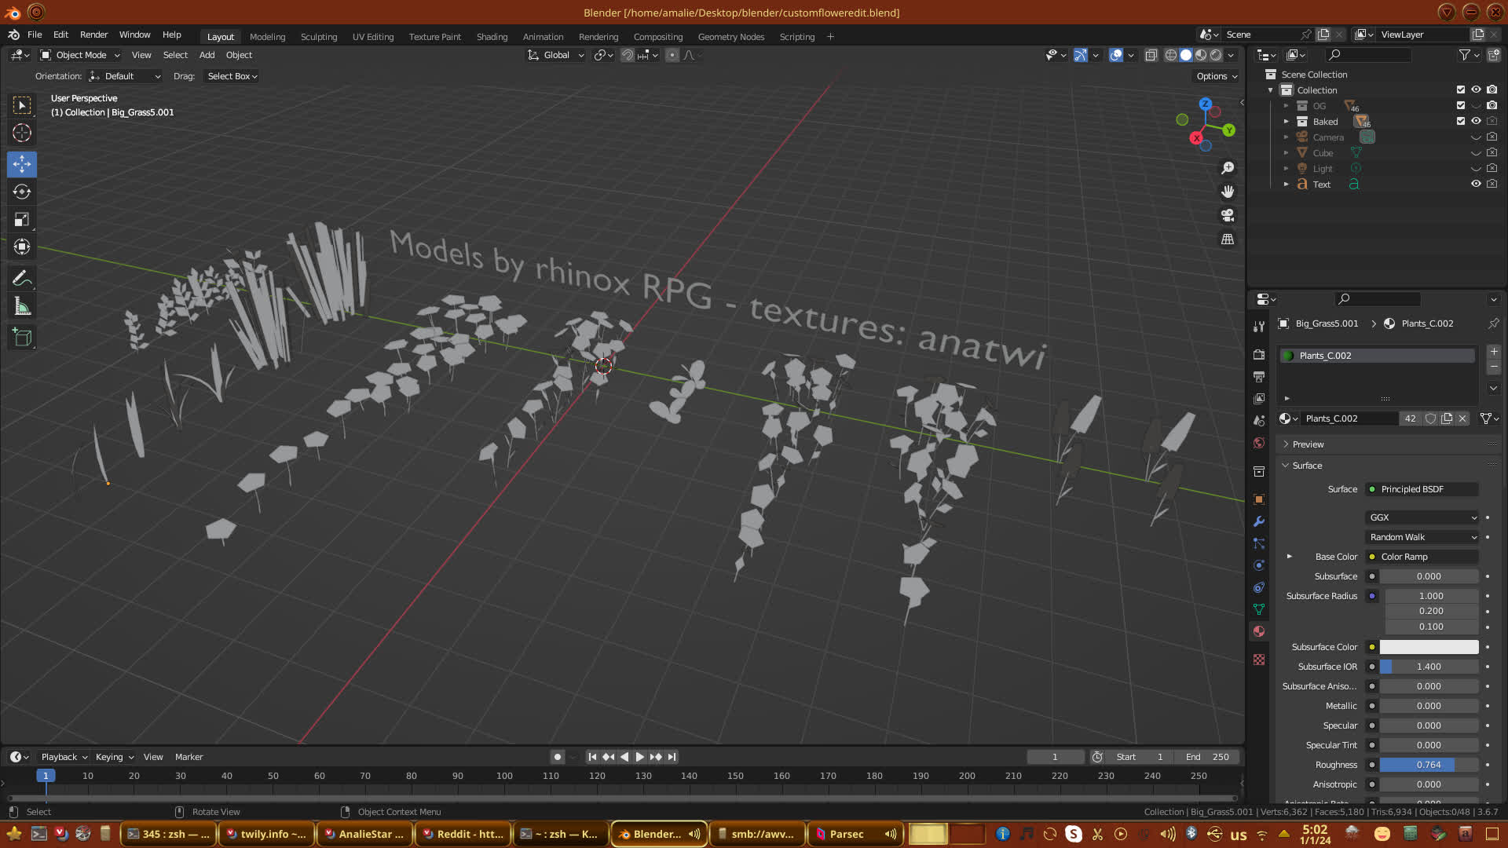1508x848 pixels.
Task: Open the Object Mode dropdown
Action: pos(80,55)
